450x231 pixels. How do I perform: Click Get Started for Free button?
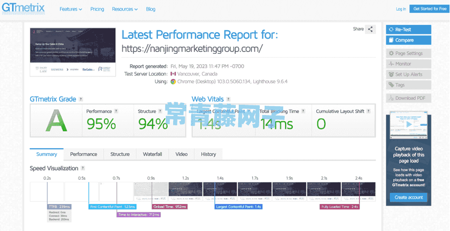click(429, 9)
